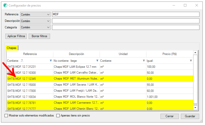Click the table scrollbar up arrow

[195, 53]
